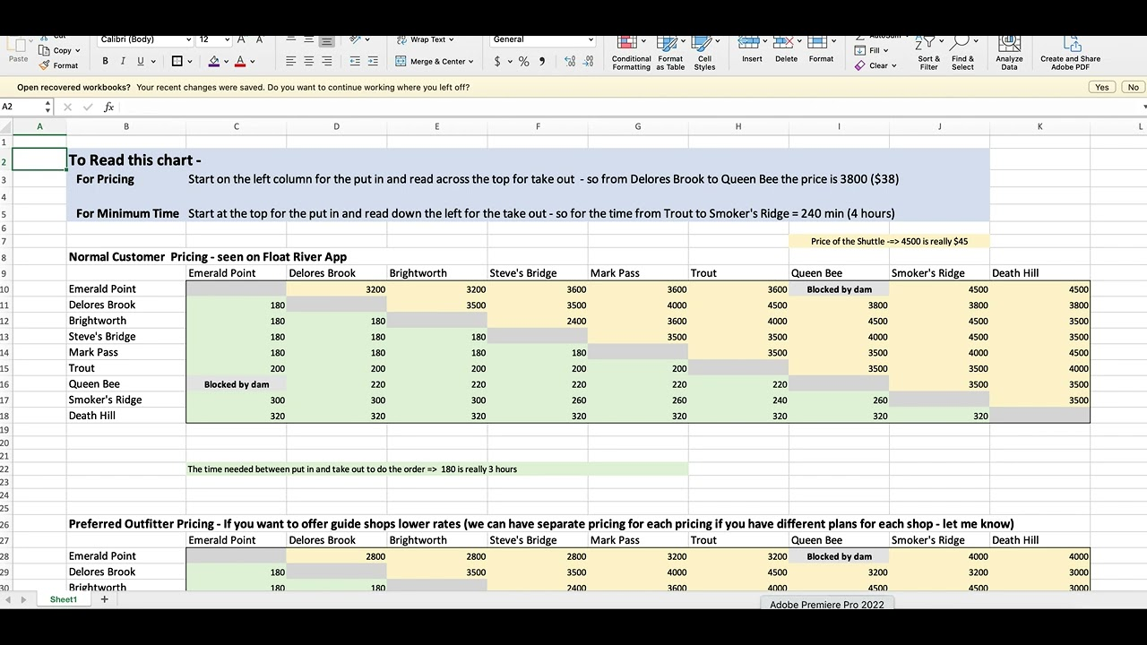1147x645 pixels.
Task: Switch to the Sheet1 tab
Action: [63, 598]
